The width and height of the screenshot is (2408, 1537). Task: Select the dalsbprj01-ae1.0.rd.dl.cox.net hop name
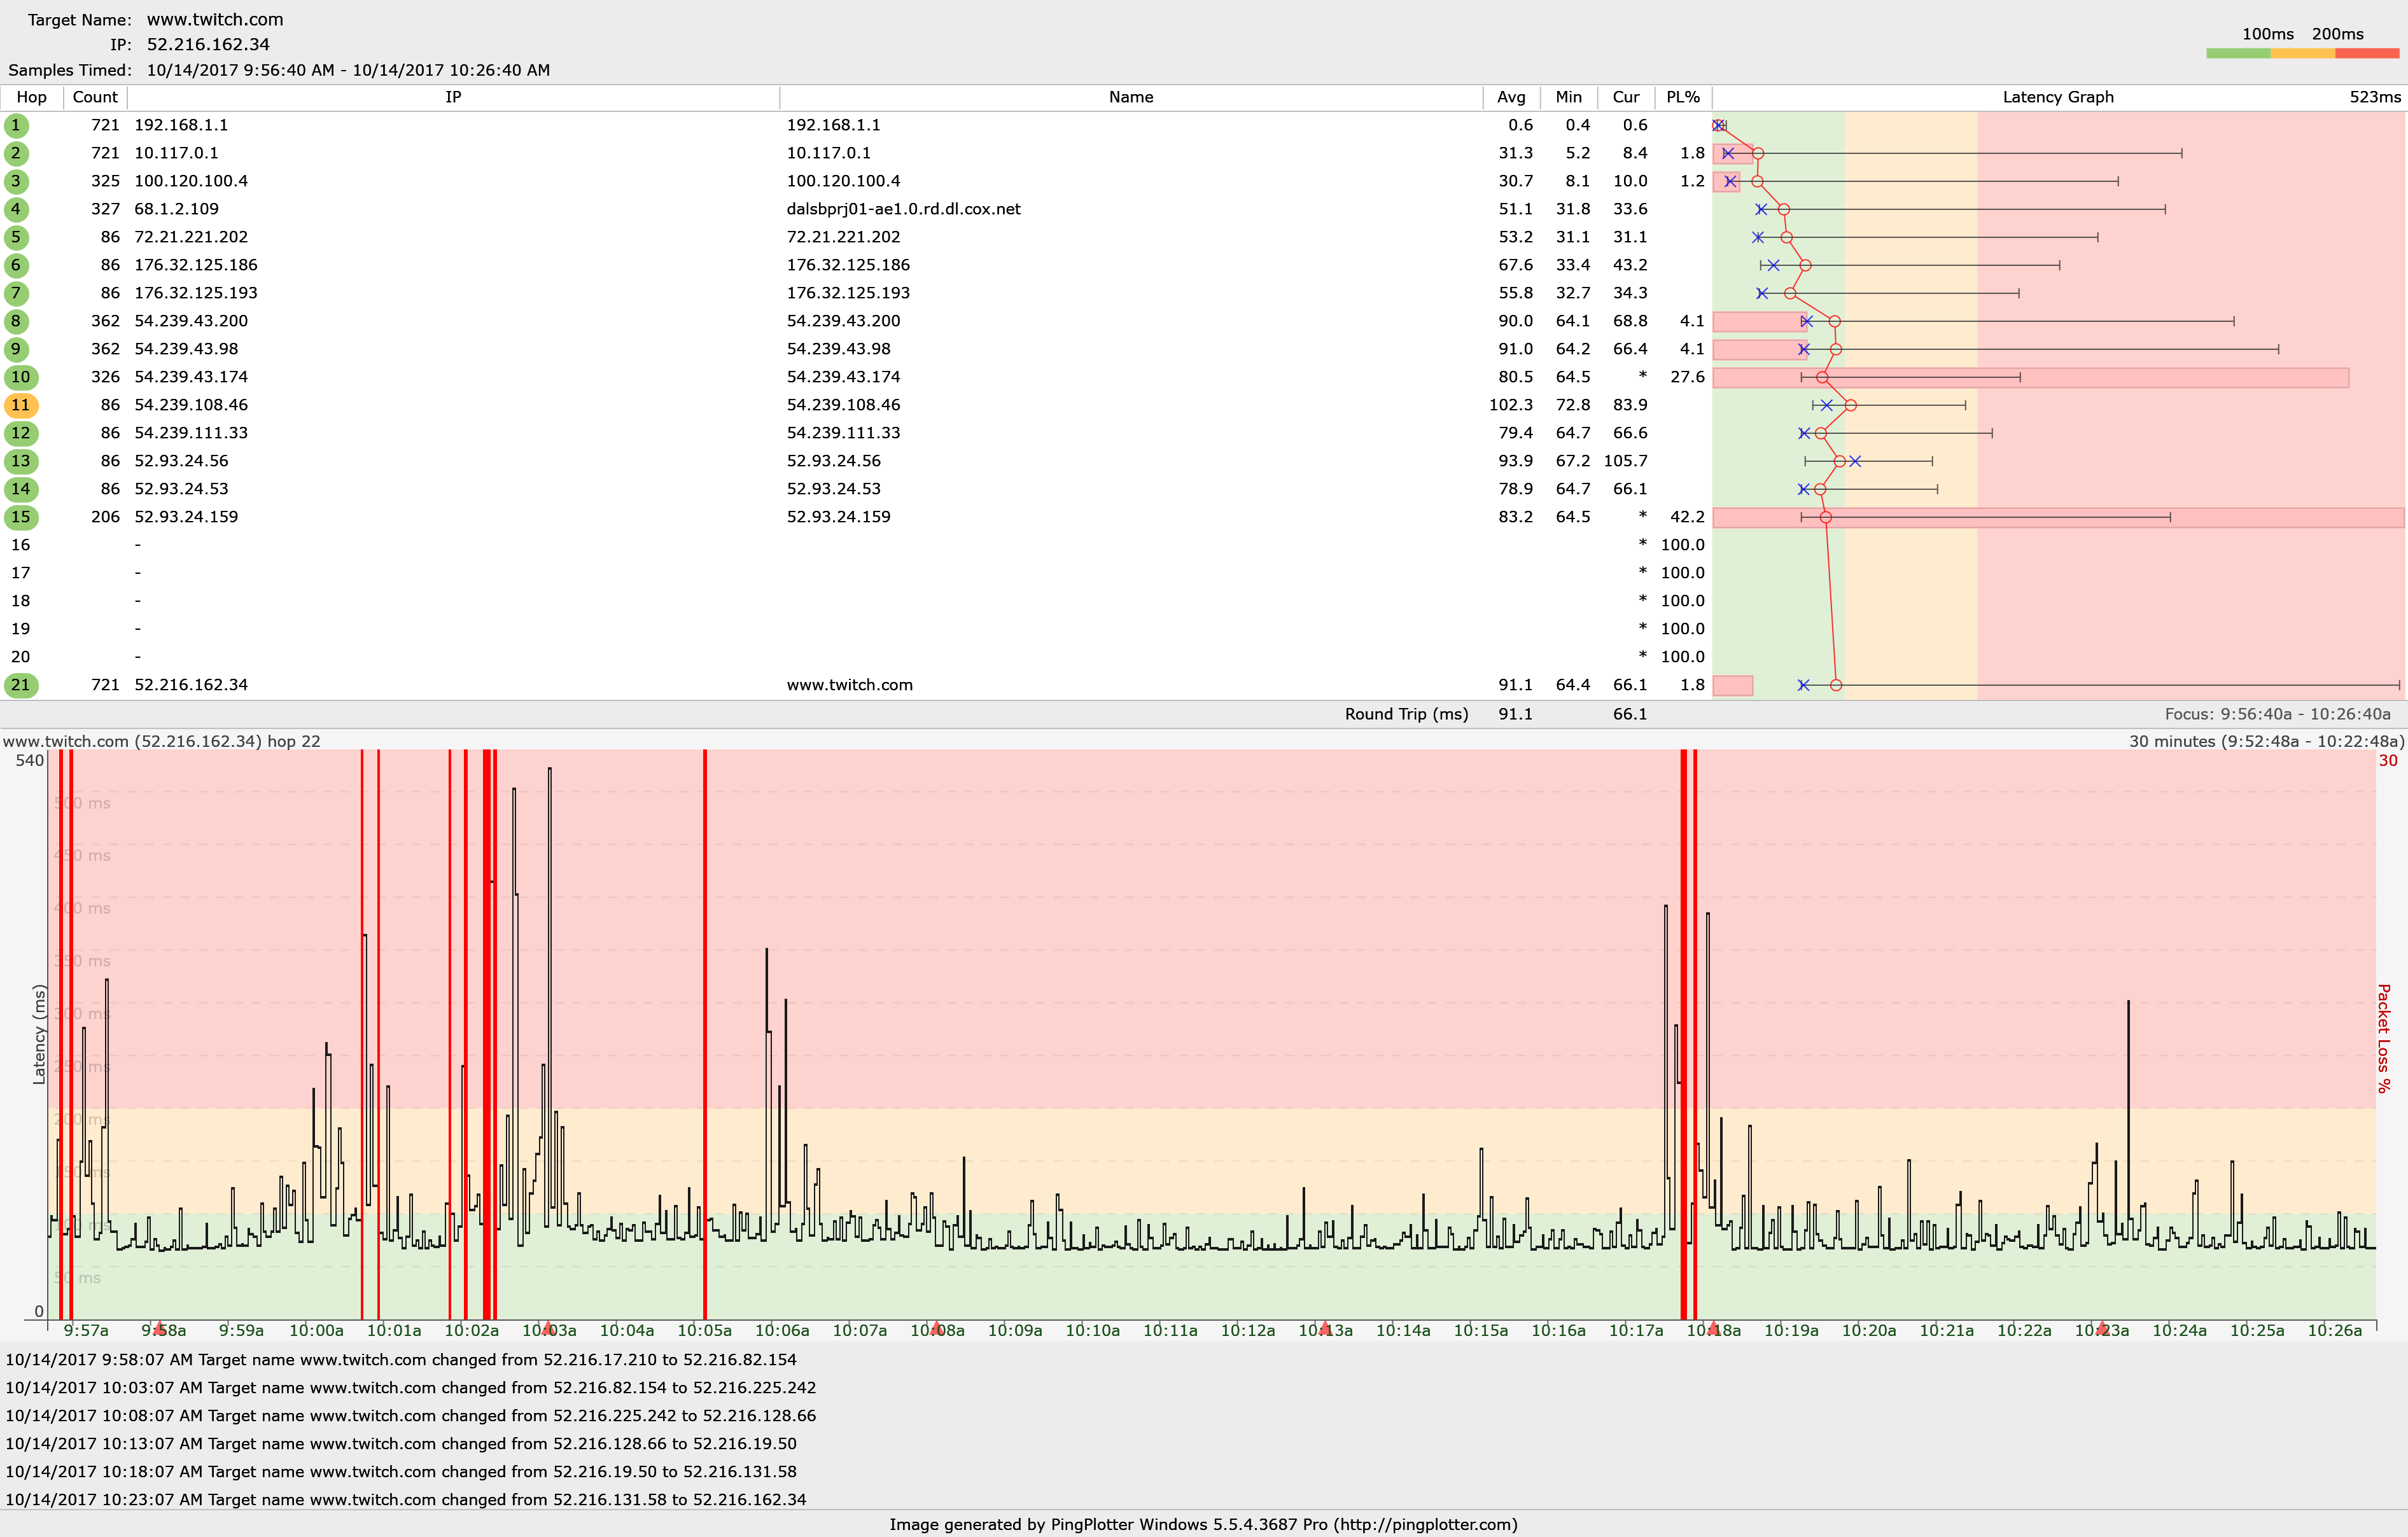coord(903,209)
